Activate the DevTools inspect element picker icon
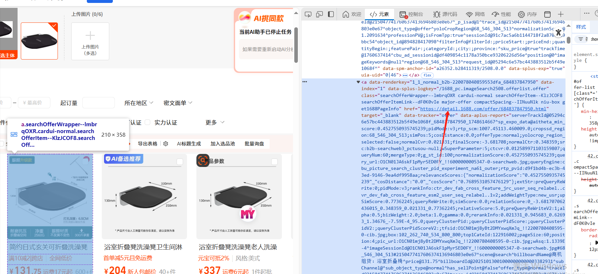Viewport: 598px width, 274px height. coord(308,14)
